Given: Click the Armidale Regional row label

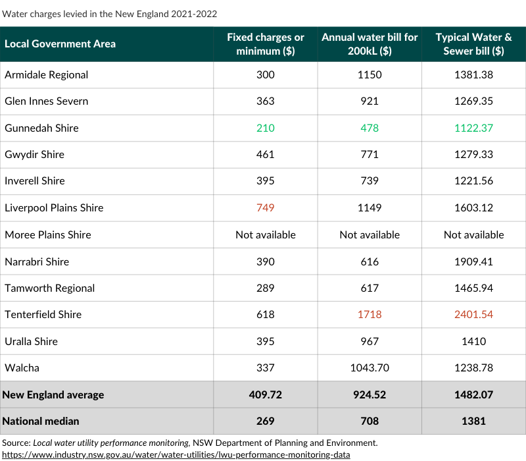Looking at the screenshot, I should (46, 74).
